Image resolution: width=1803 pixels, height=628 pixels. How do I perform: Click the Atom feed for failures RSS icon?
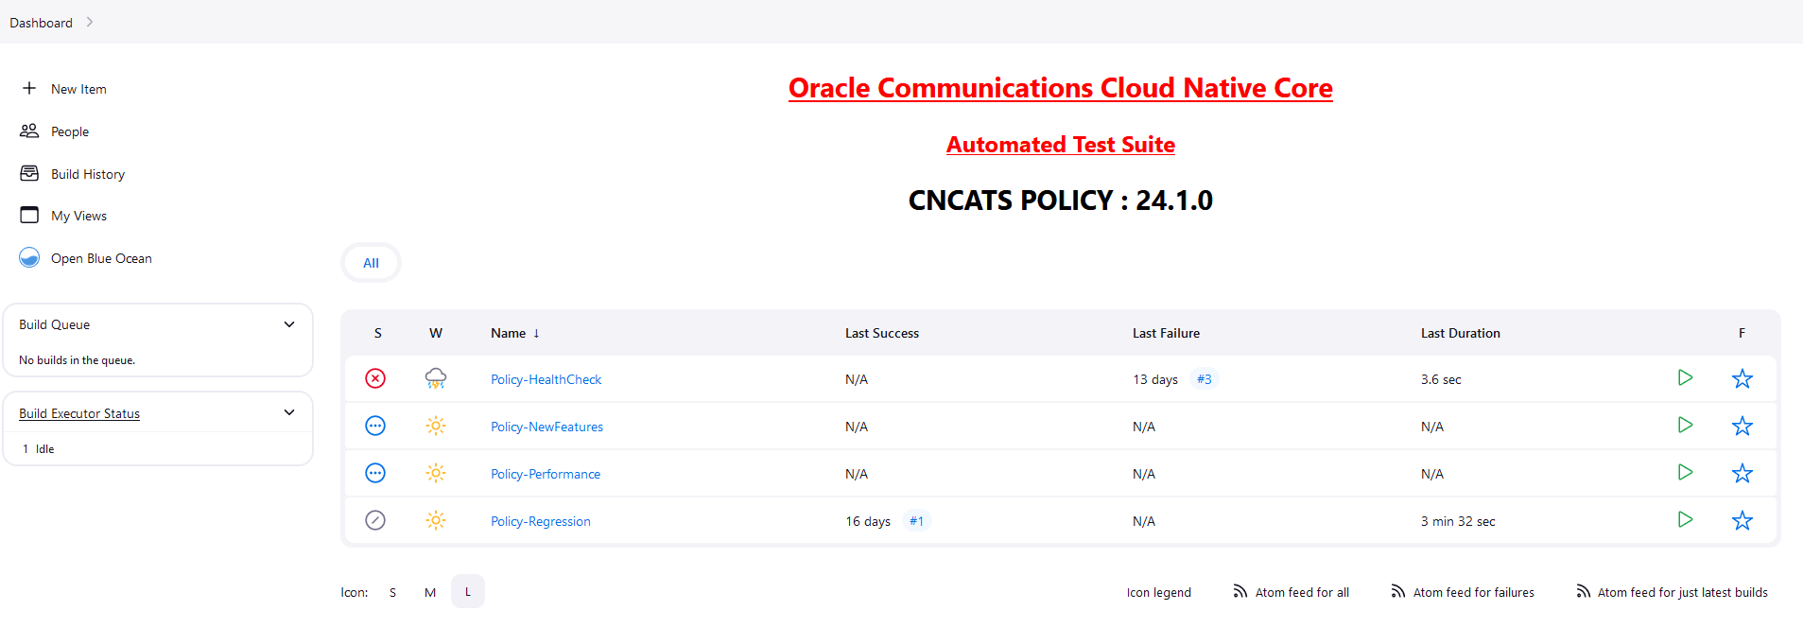[1397, 591]
